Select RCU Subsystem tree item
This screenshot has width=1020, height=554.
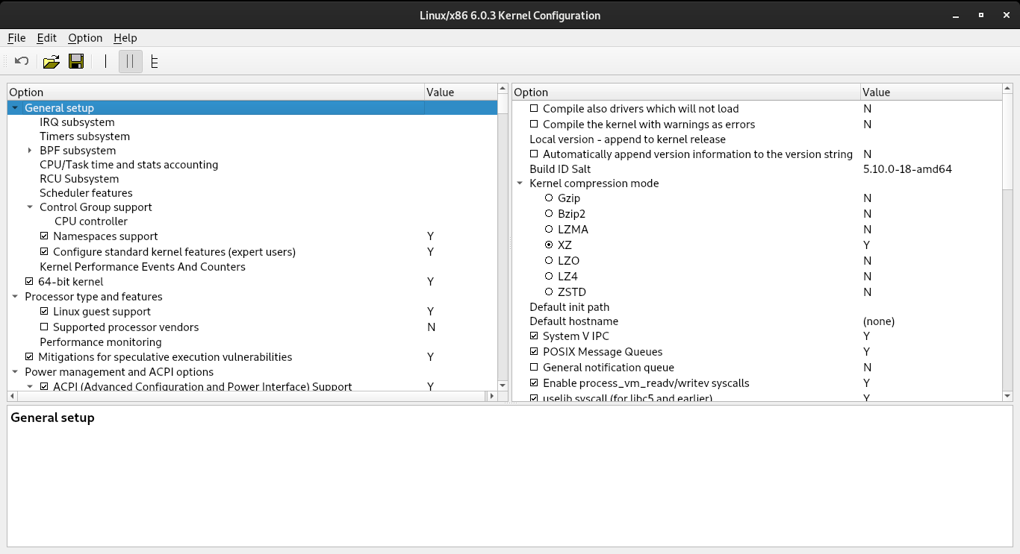[x=79, y=179]
